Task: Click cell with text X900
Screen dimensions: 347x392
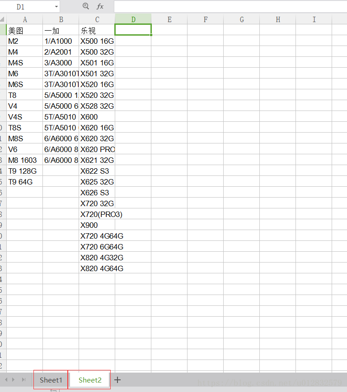Action: tap(97, 225)
